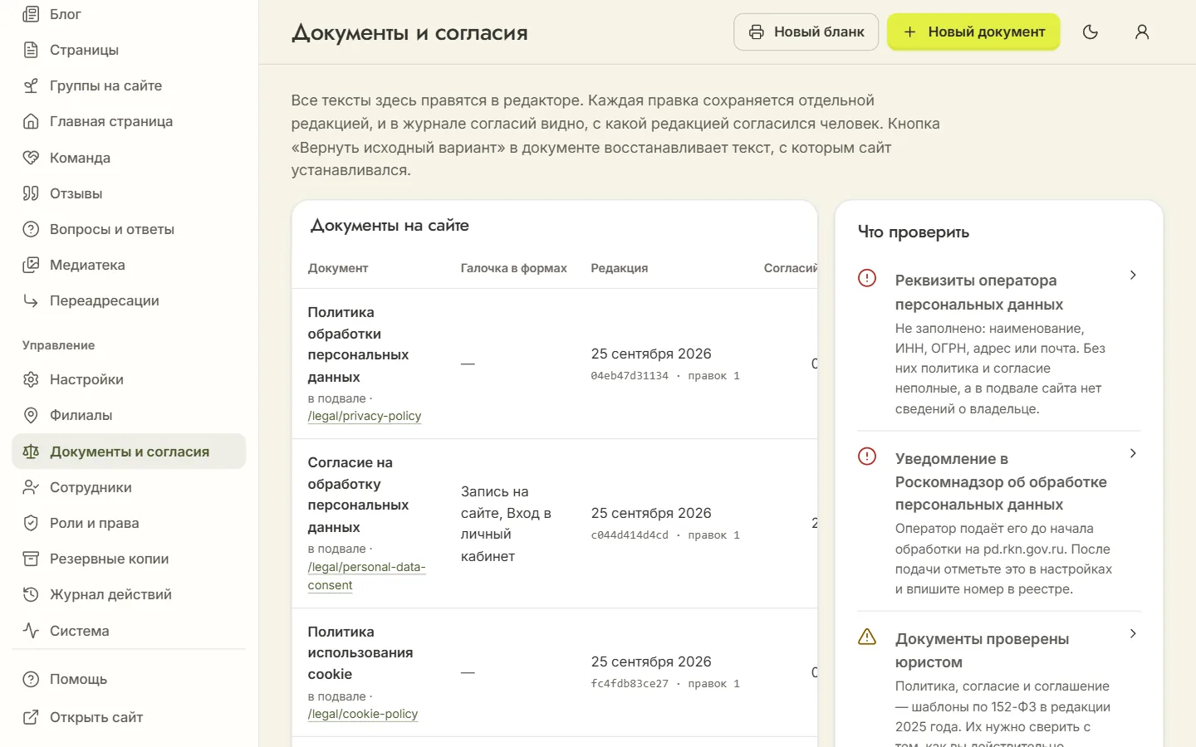This screenshot has height=747, width=1196.
Task: Open the Блог menu item label
Action: (66, 14)
